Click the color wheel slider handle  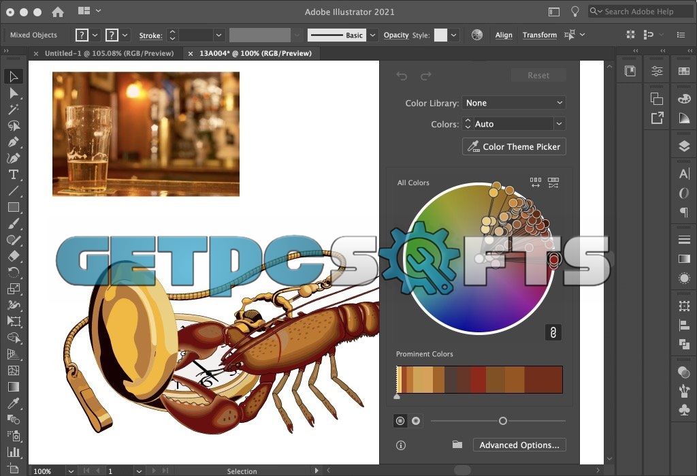[503, 421]
